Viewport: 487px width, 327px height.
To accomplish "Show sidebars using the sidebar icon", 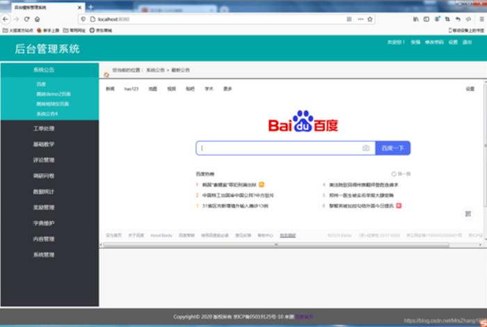I will [x=426, y=19].
